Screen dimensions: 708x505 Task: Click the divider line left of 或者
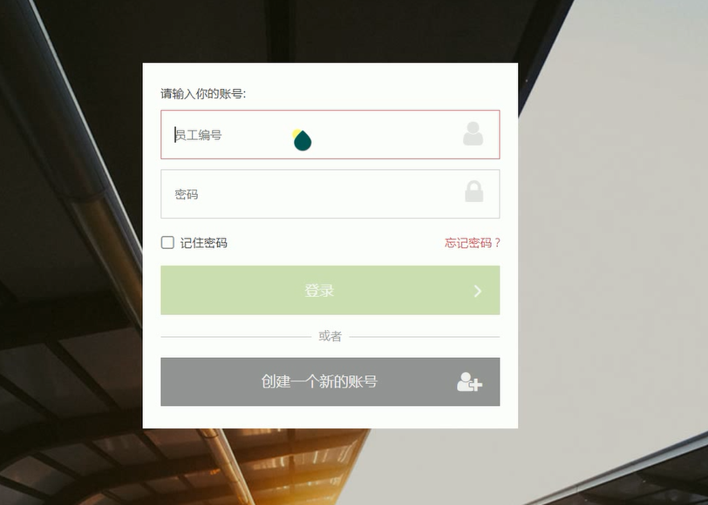pos(235,336)
